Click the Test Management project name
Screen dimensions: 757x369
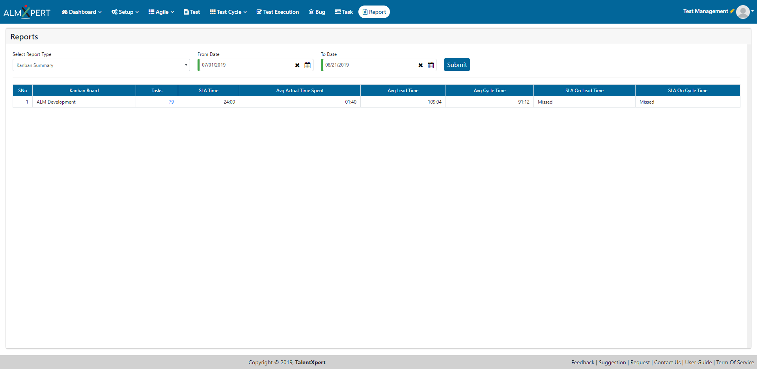(x=705, y=11)
